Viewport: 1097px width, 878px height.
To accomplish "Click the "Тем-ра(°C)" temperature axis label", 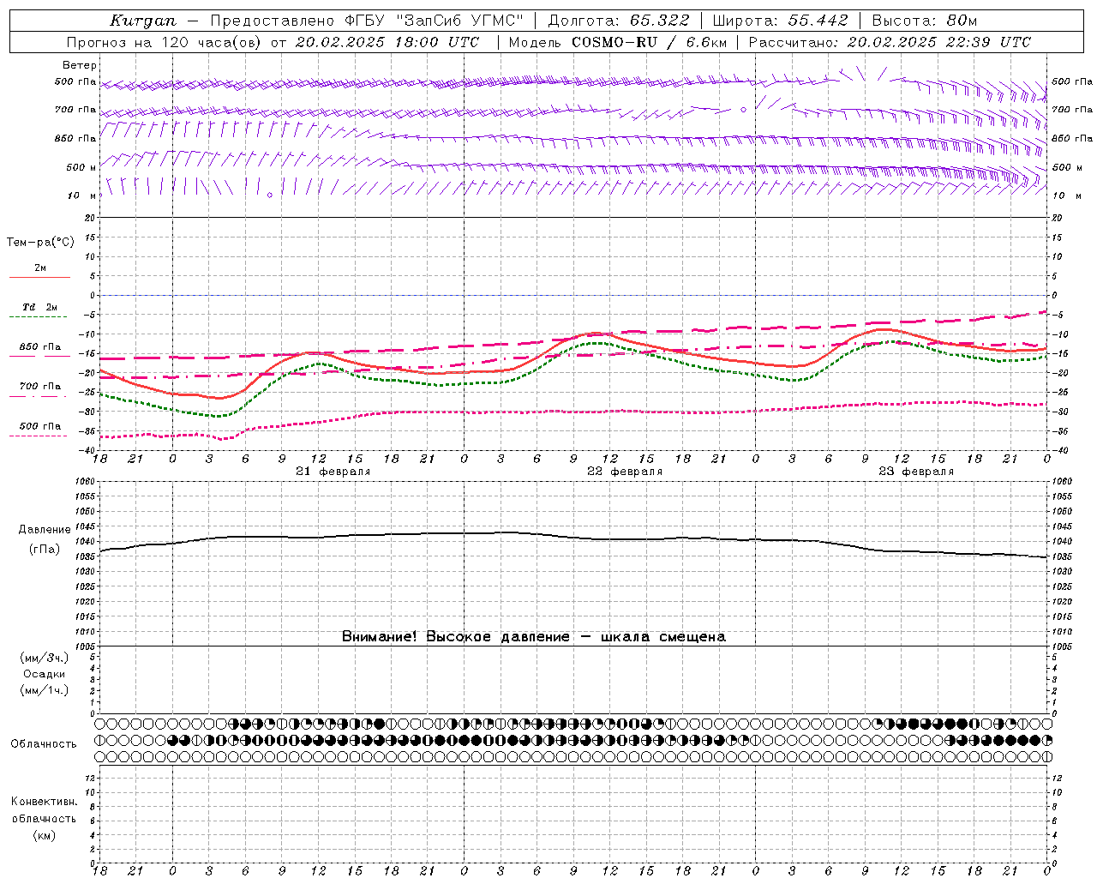I will click(40, 243).
